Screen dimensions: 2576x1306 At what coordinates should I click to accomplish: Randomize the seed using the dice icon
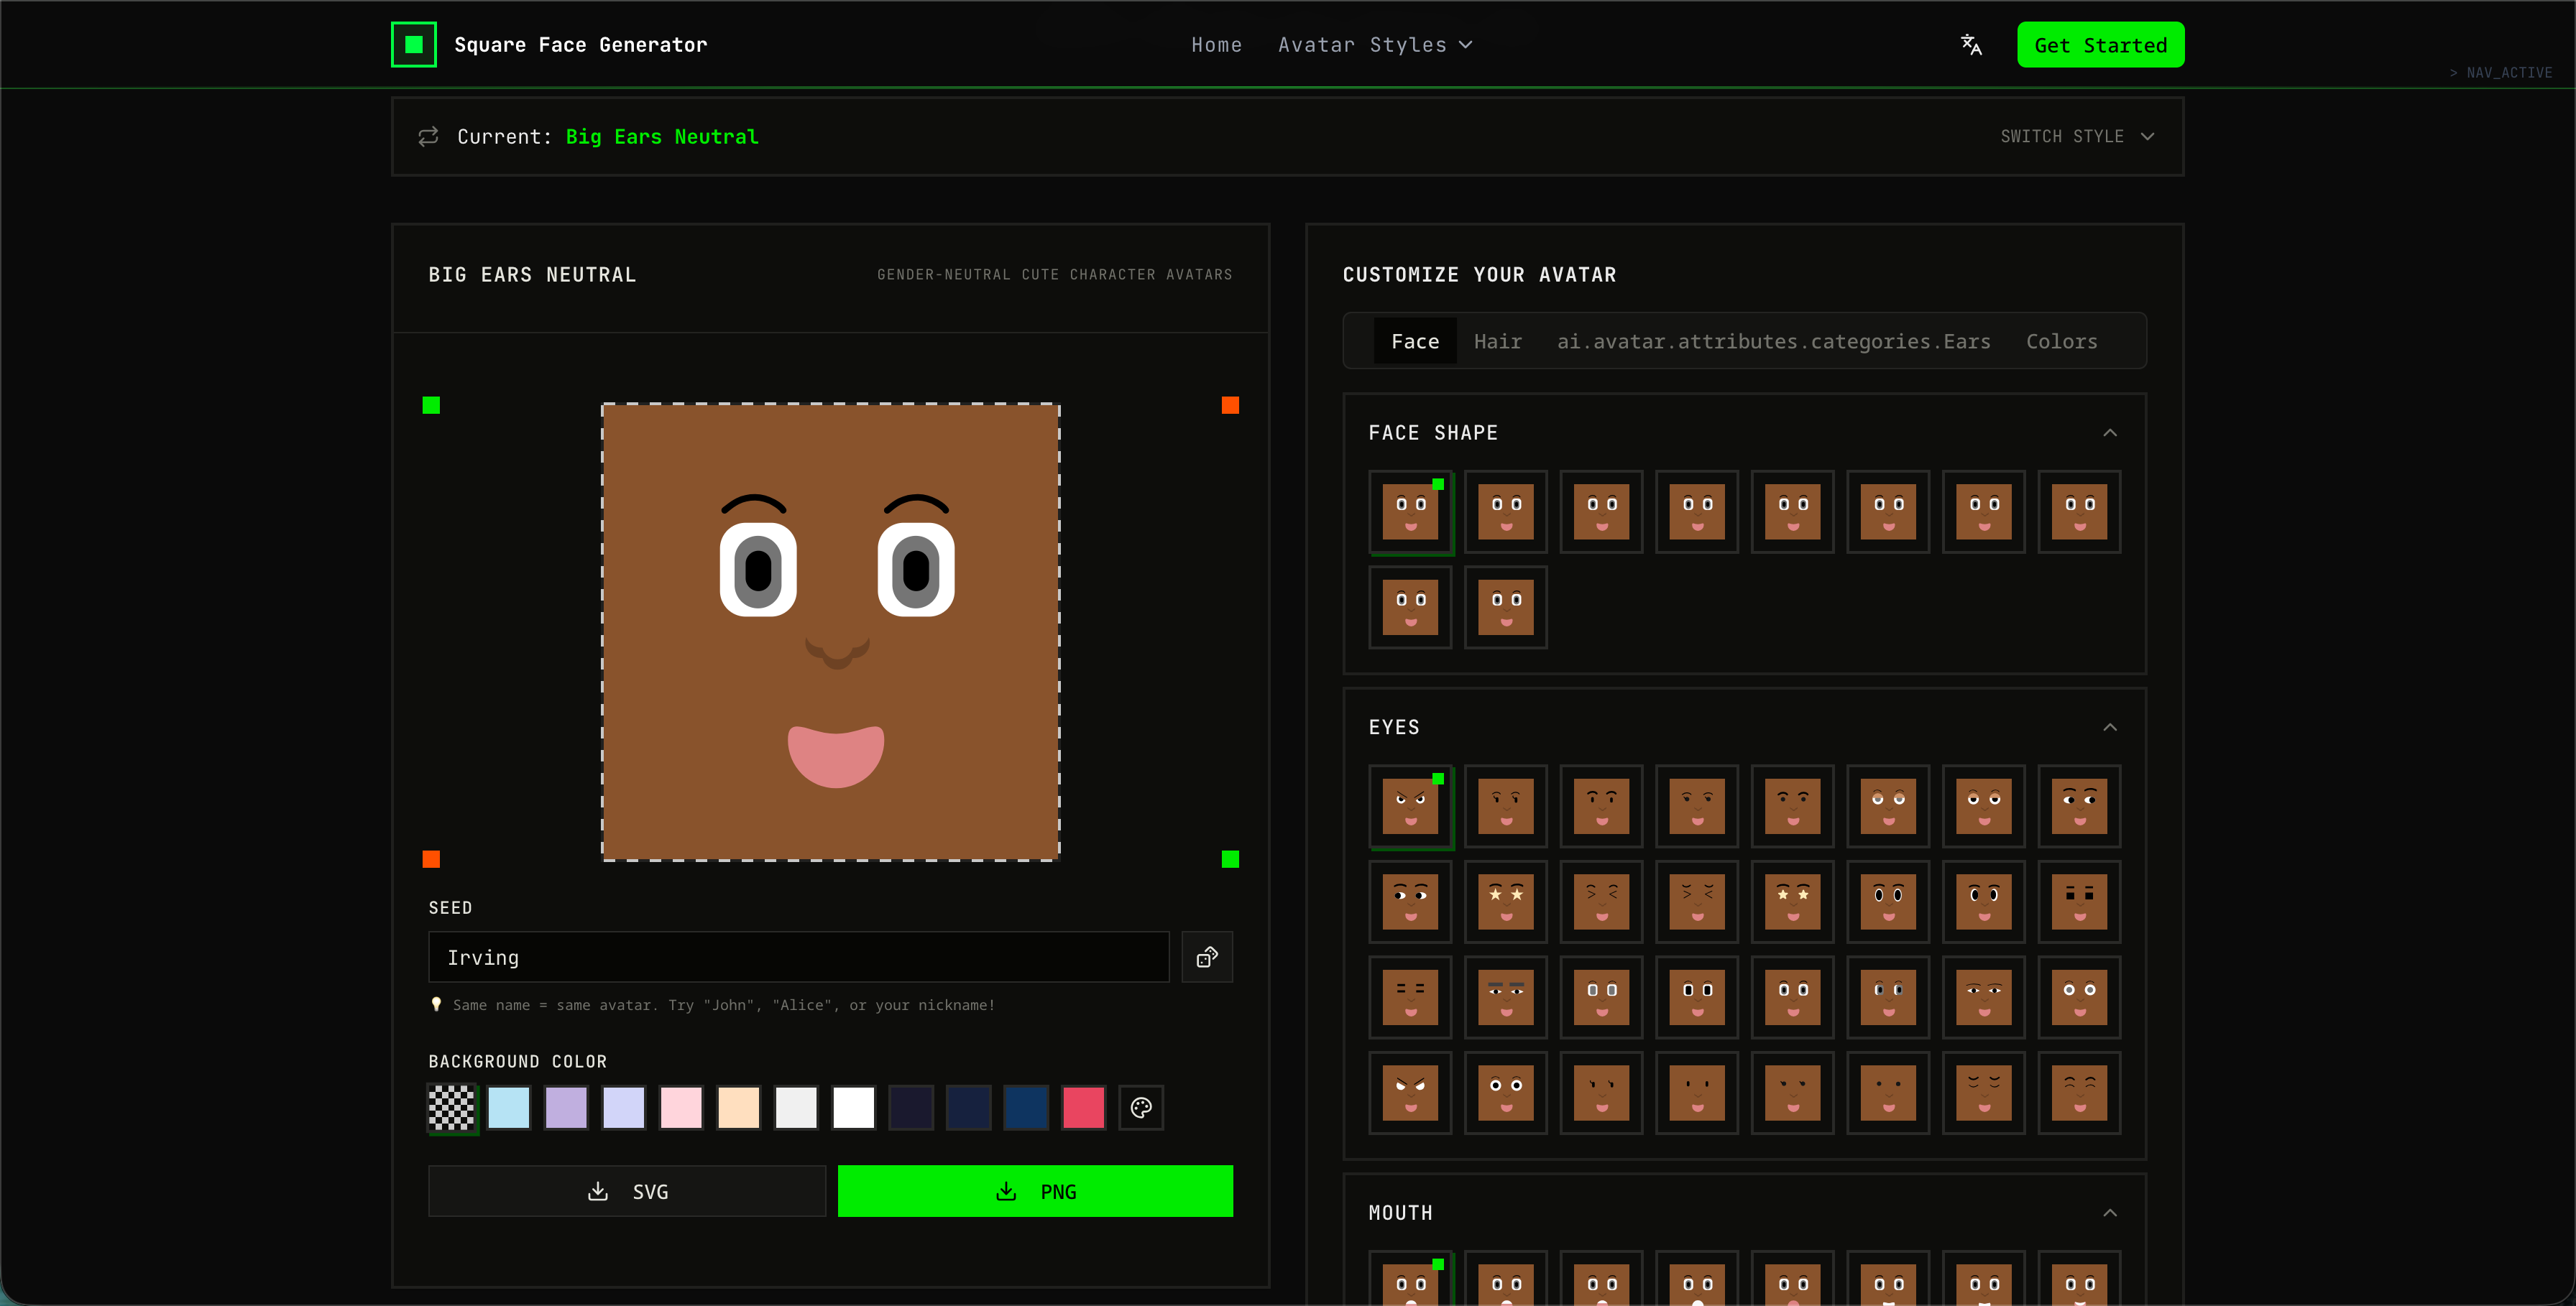coord(1207,956)
